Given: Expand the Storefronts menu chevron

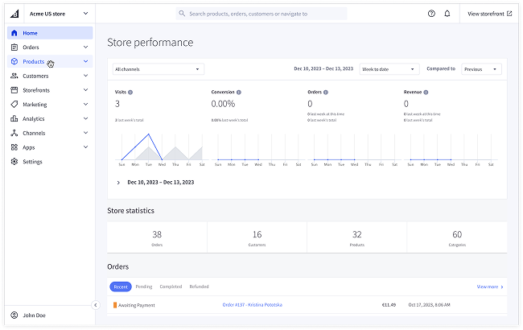Looking at the screenshot, I should pyautogui.click(x=86, y=90).
